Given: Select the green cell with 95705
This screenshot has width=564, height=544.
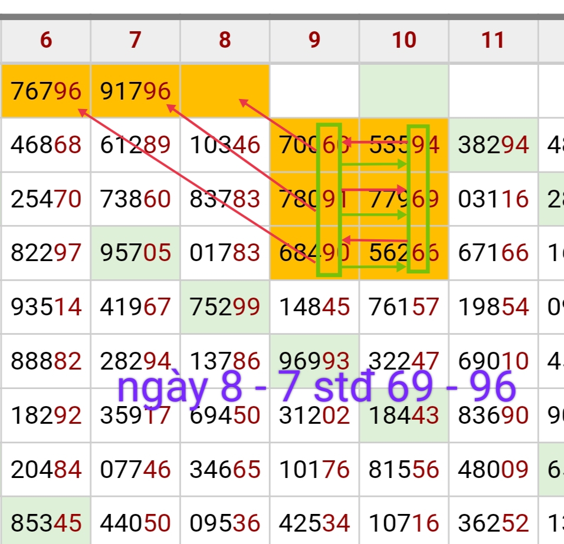Looking at the screenshot, I should coord(135,253).
